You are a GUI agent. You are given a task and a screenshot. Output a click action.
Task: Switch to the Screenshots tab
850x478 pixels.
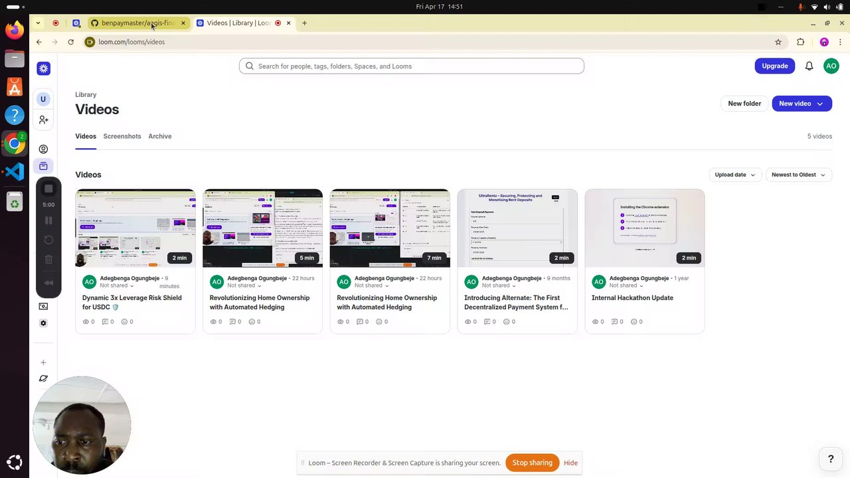point(122,136)
